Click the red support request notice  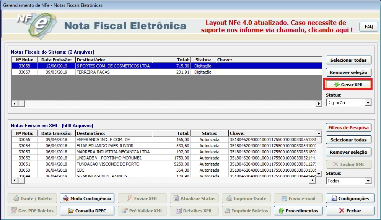point(277,26)
